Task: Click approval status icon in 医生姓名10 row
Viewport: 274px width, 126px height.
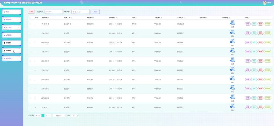Action: tap(233, 23)
